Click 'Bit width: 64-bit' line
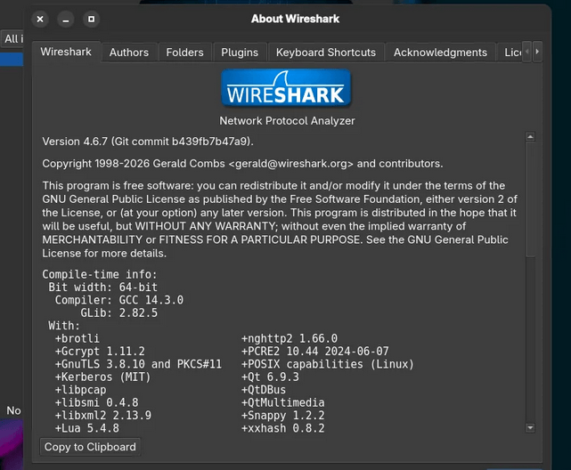The image size is (571, 470). click(x=103, y=288)
